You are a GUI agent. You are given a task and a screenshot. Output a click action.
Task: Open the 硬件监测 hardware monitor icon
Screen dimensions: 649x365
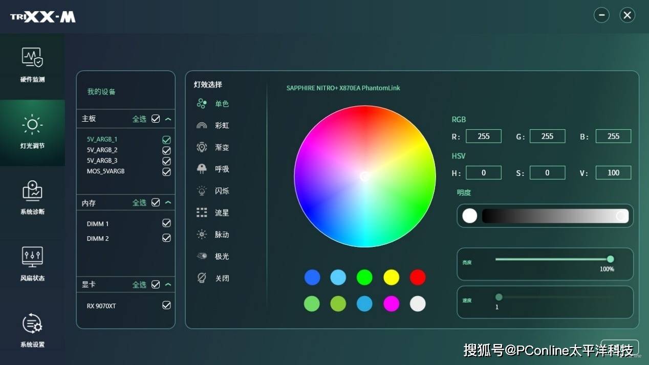point(32,58)
